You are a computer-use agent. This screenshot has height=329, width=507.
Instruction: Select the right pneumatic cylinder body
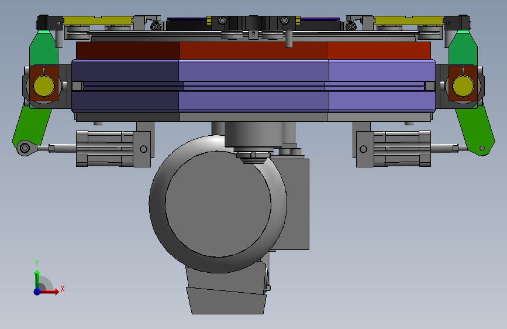(402, 149)
